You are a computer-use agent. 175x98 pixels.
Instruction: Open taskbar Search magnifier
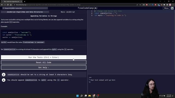tap(81, 96)
